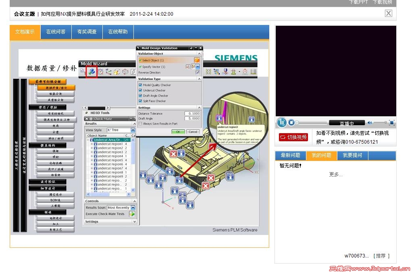Open the 在线问答 tab

coord(56,32)
